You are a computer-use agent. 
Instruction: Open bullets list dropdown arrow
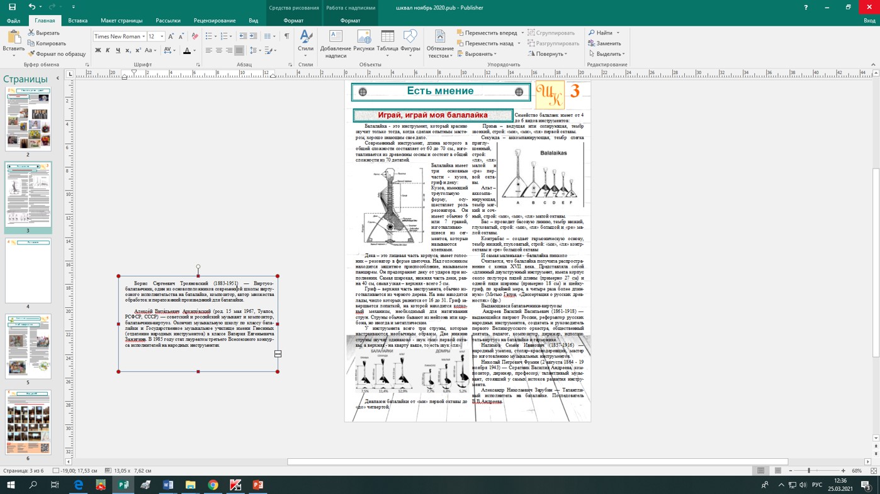point(216,36)
